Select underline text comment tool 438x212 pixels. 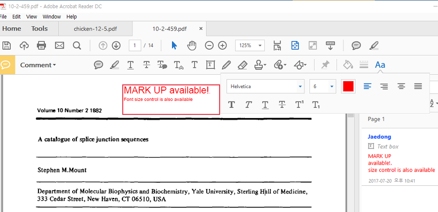130,65
